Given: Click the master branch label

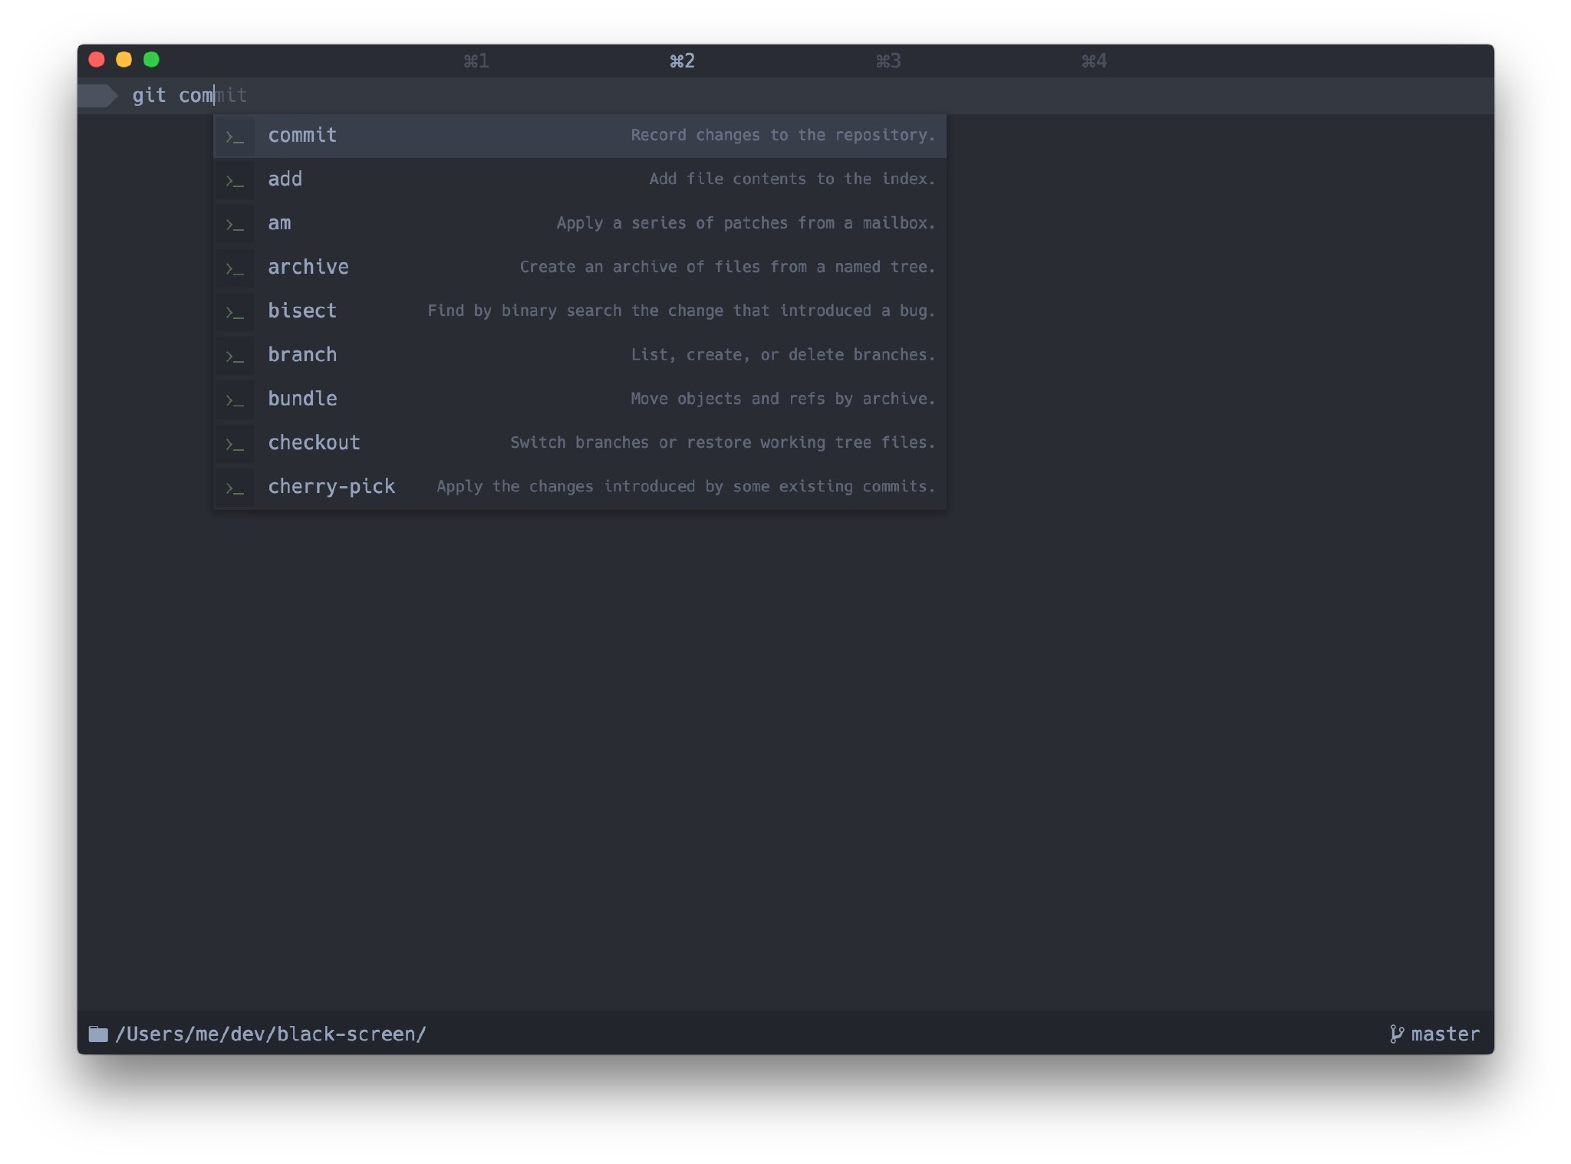Looking at the screenshot, I should [x=1444, y=1034].
